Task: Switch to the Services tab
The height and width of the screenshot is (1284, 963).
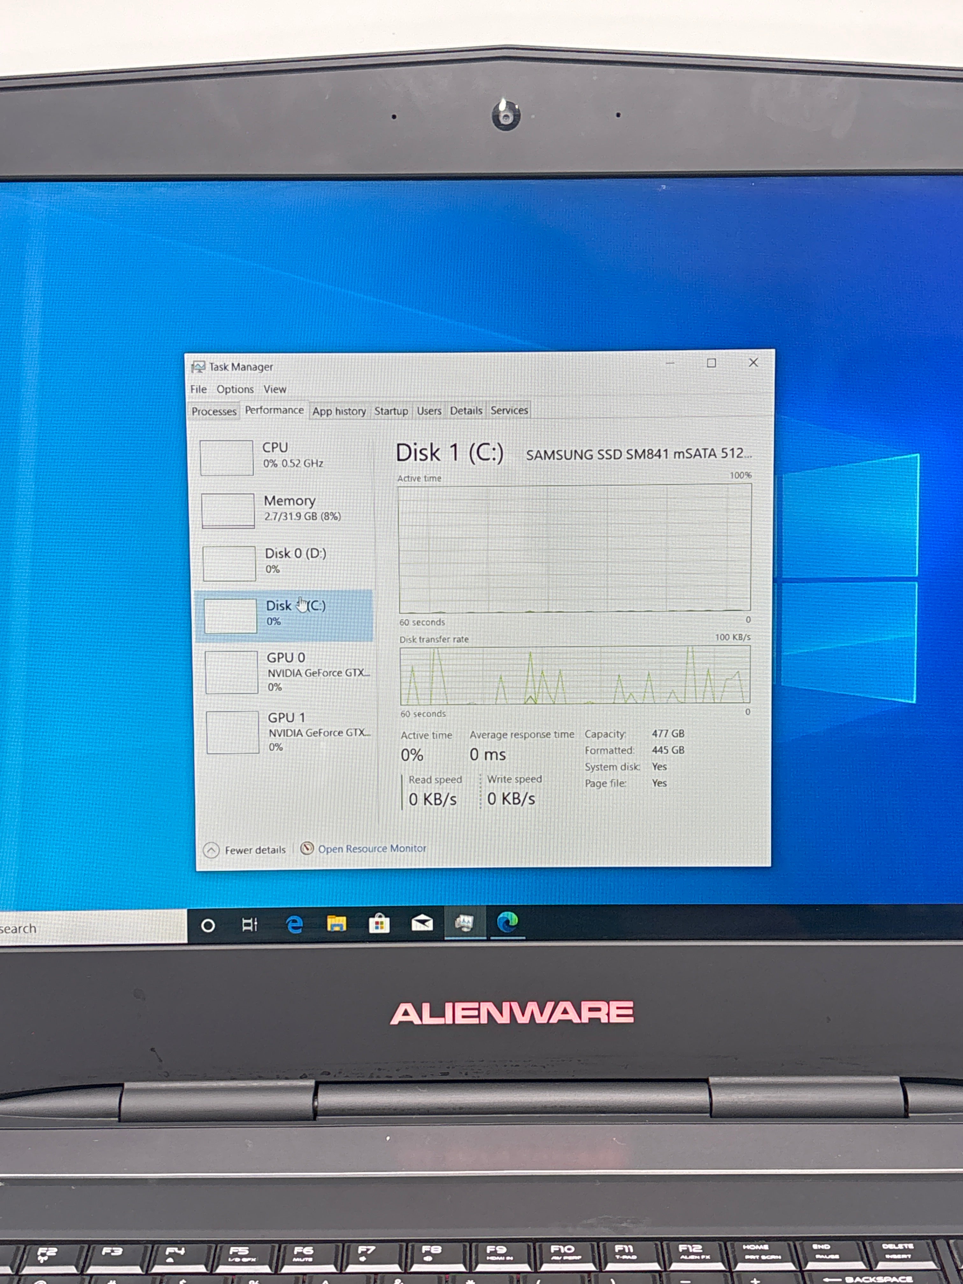Action: (x=509, y=410)
